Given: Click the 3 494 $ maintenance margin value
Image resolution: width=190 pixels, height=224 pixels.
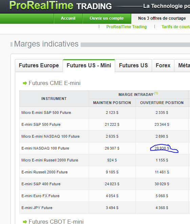Looking at the screenshot, I should click(x=112, y=208).
